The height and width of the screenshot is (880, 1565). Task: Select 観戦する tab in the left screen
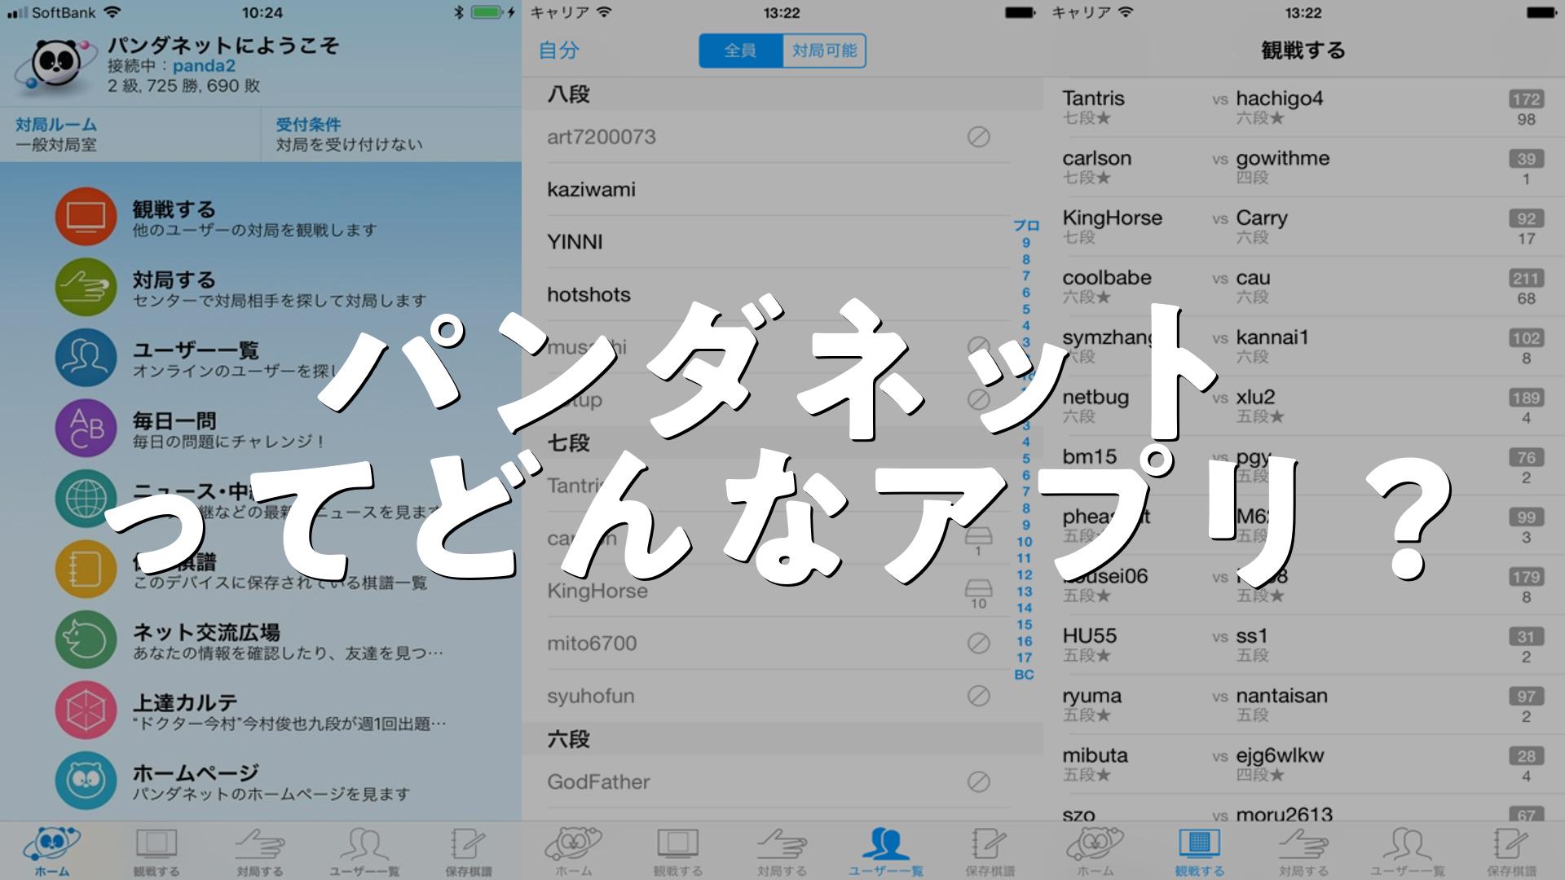(156, 851)
